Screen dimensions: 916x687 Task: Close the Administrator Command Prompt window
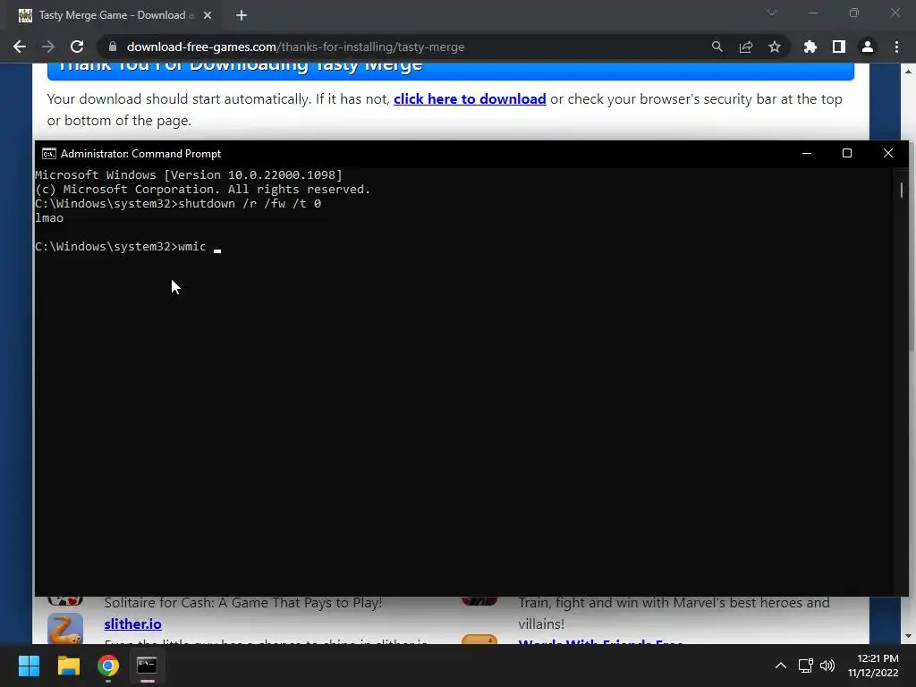(888, 153)
